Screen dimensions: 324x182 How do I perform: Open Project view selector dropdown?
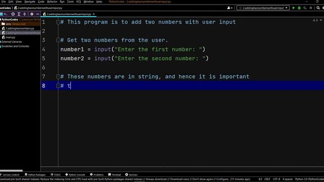coord(4,14)
